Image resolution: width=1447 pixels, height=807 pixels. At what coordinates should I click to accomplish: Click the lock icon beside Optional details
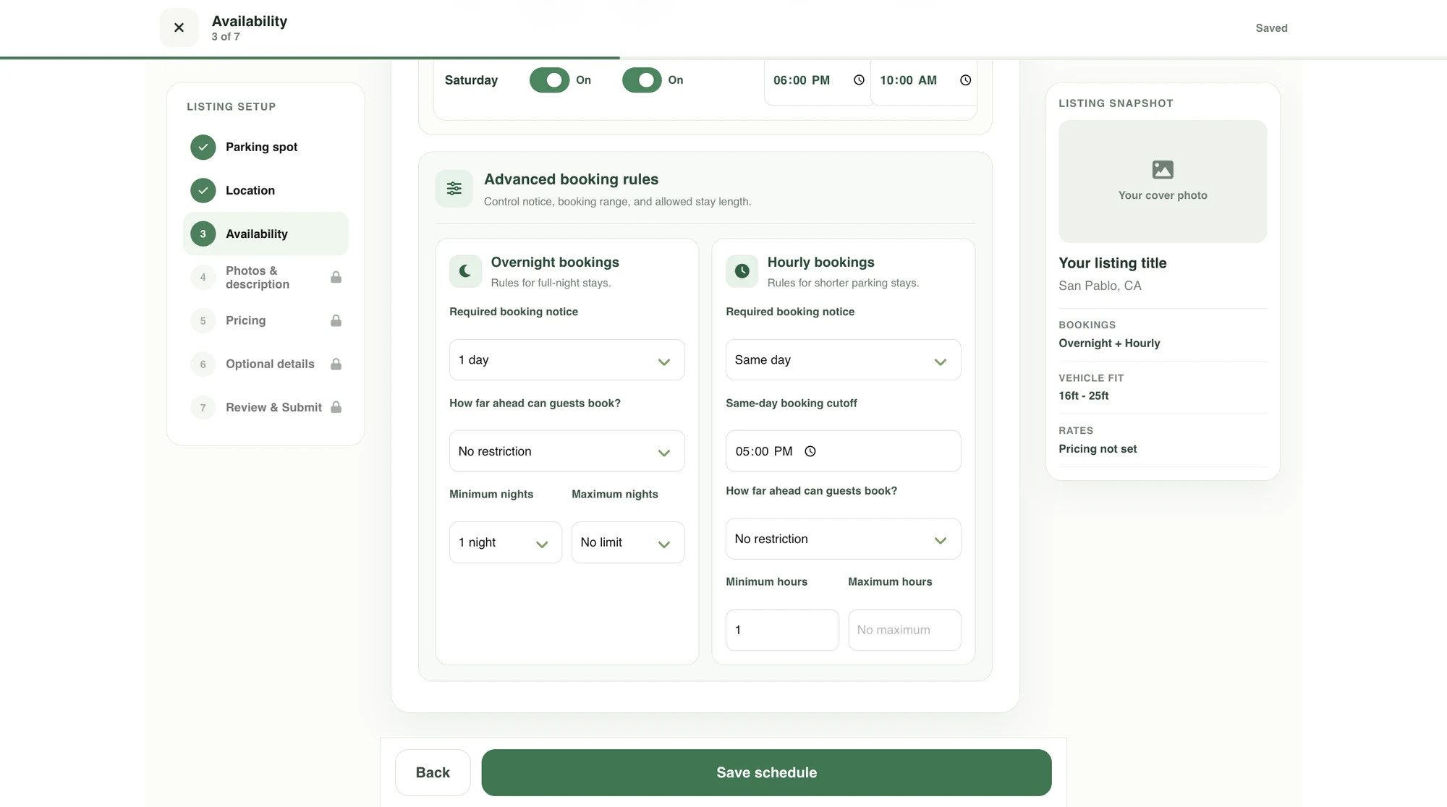pos(336,364)
